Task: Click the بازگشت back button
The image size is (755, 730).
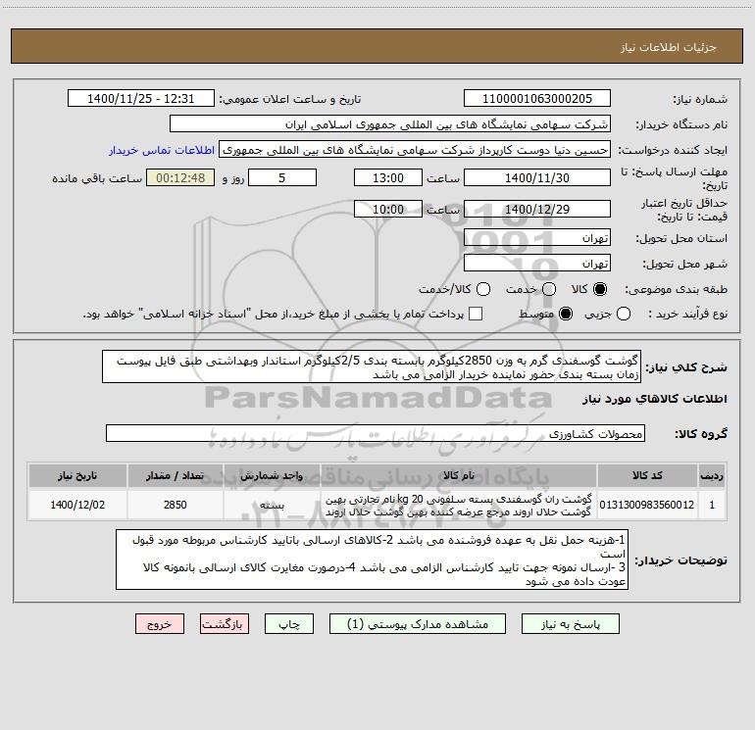Action: click(225, 624)
